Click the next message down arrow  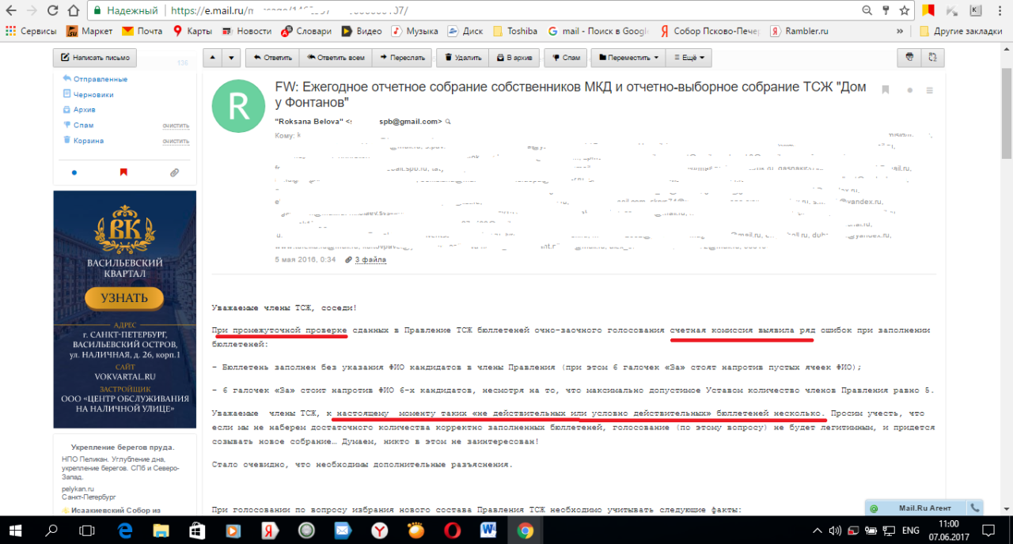[x=231, y=58]
